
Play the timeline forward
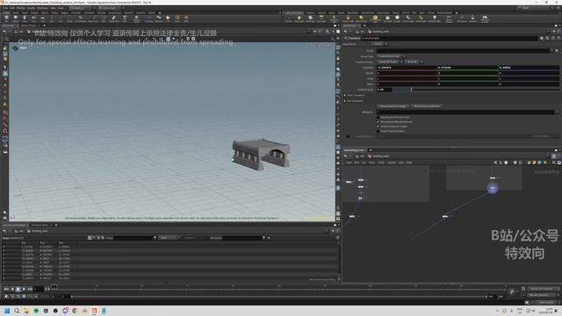24,289
